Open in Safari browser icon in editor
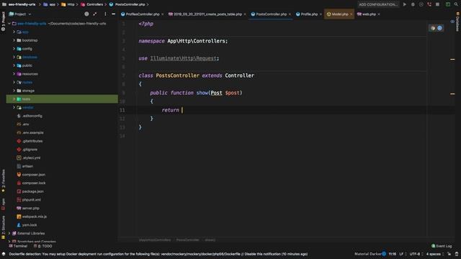Image resolution: width=461 pixels, height=259 pixels. click(x=439, y=28)
